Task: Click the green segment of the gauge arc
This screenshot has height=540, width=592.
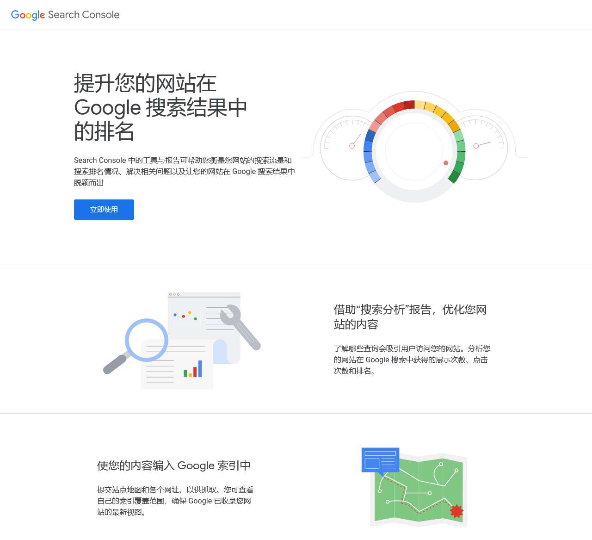Action: pos(460,153)
